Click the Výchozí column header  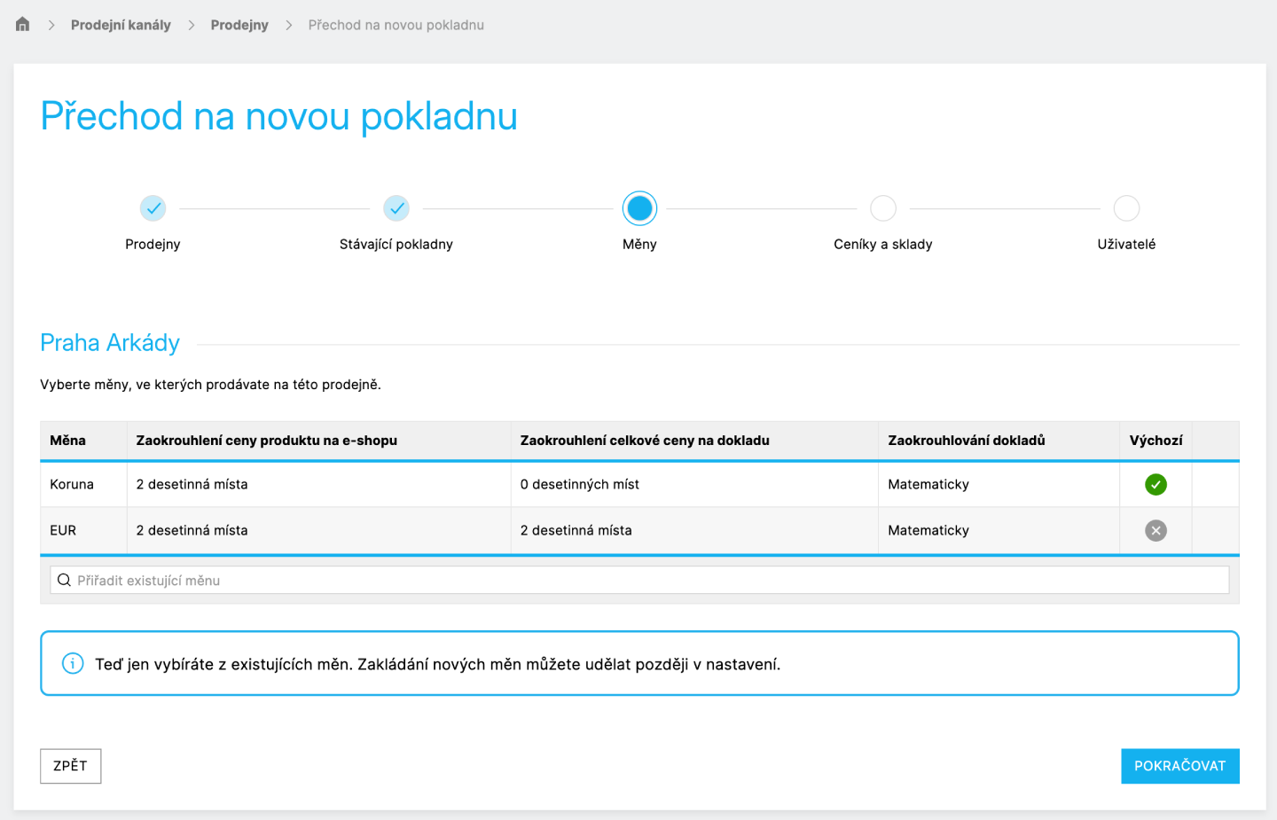click(x=1156, y=441)
